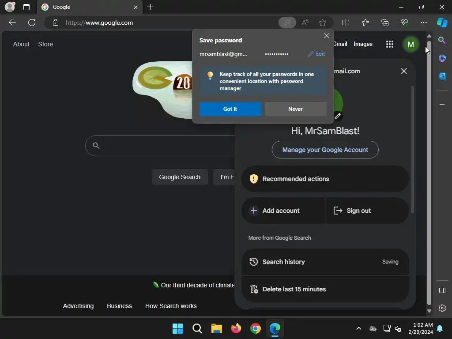The image size is (452, 339).
Task: Open Recommended actions
Action: pyautogui.click(x=325, y=179)
